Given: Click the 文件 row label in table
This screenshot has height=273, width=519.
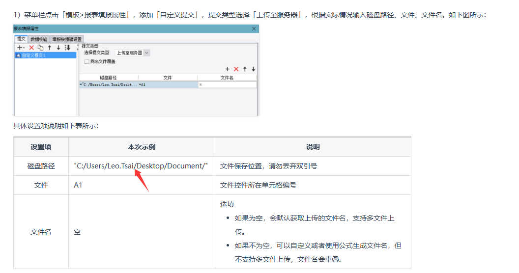Looking at the screenshot, I should tap(41, 185).
